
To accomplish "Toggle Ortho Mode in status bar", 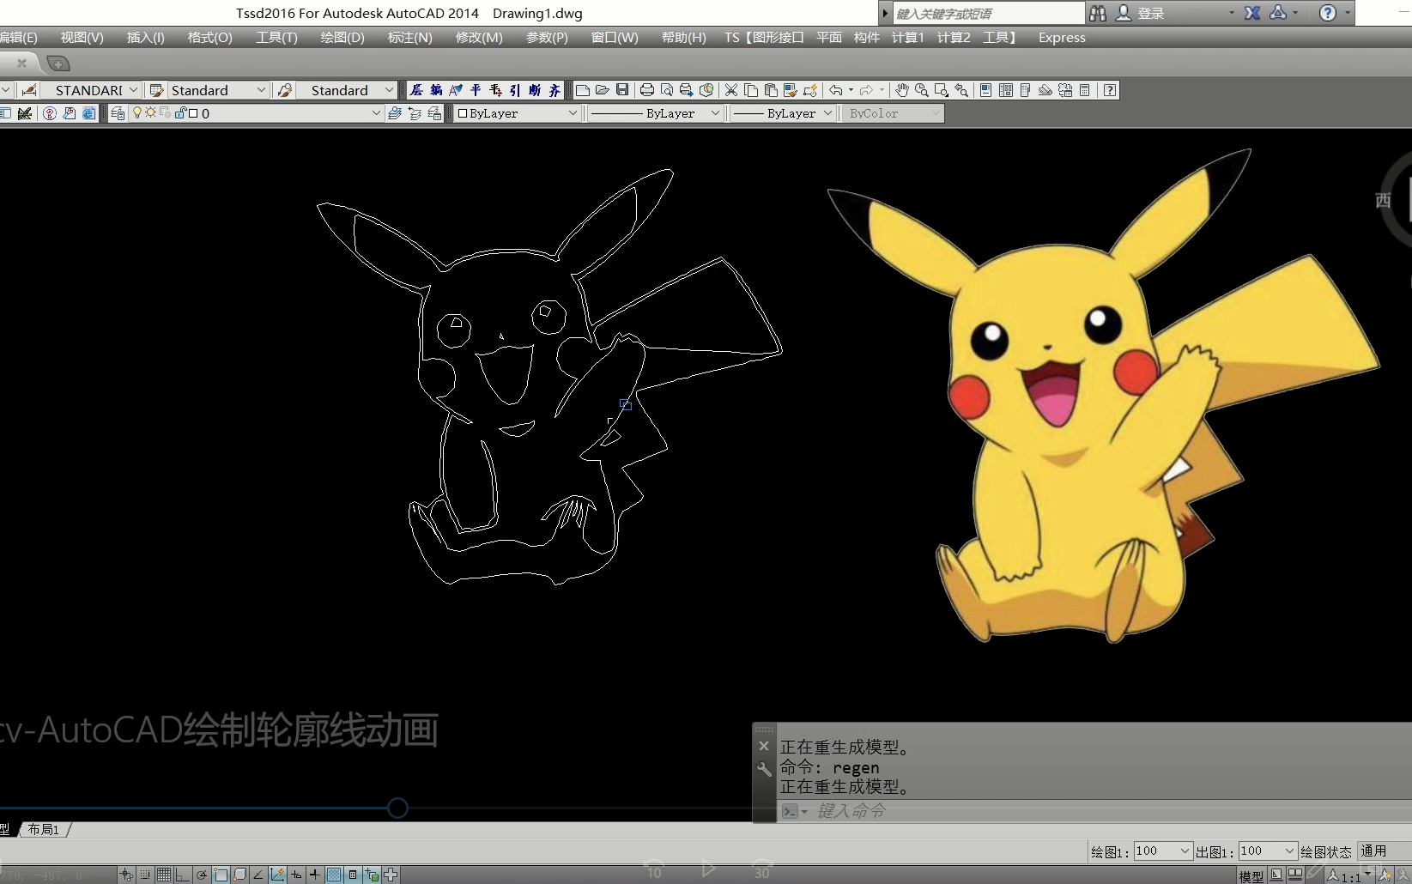I will pos(183,875).
